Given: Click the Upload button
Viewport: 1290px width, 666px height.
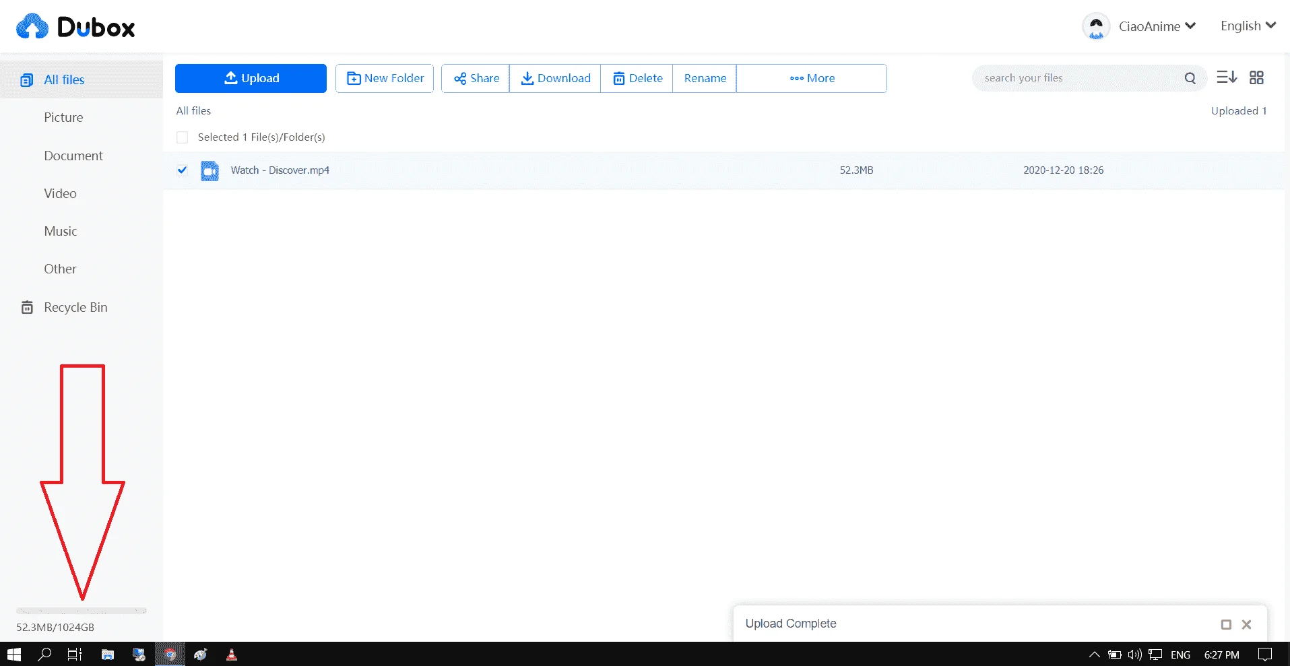Looking at the screenshot, I should coord(251,78).
